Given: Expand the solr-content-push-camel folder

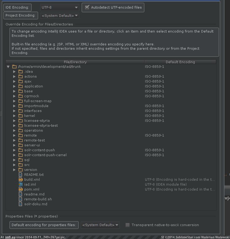Looking at the screenshot, I should [x=14, y=155].
